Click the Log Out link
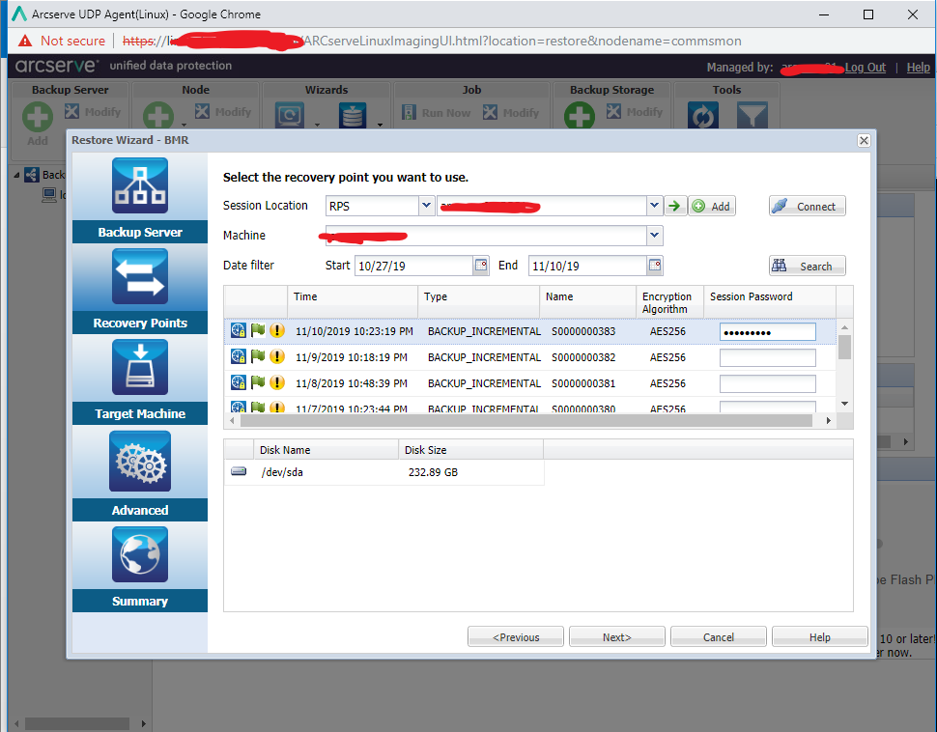 coord(866,67)
